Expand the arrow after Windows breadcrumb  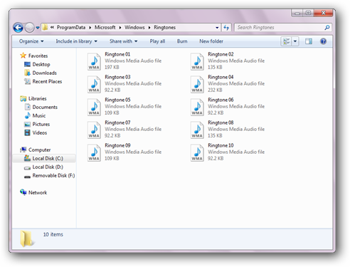click(149, 28)
